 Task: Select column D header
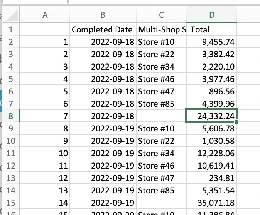click(x=211, y=15)
